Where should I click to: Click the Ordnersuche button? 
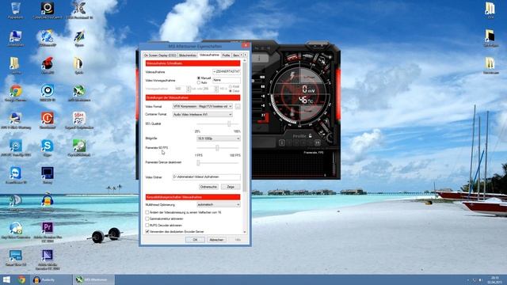208,187
